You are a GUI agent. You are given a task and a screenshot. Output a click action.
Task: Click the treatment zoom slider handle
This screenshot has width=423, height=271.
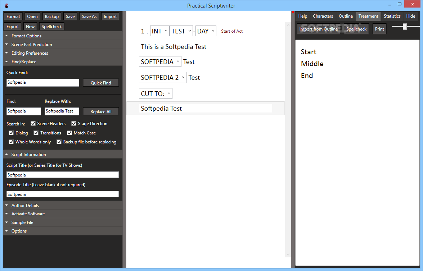(405, 26)
